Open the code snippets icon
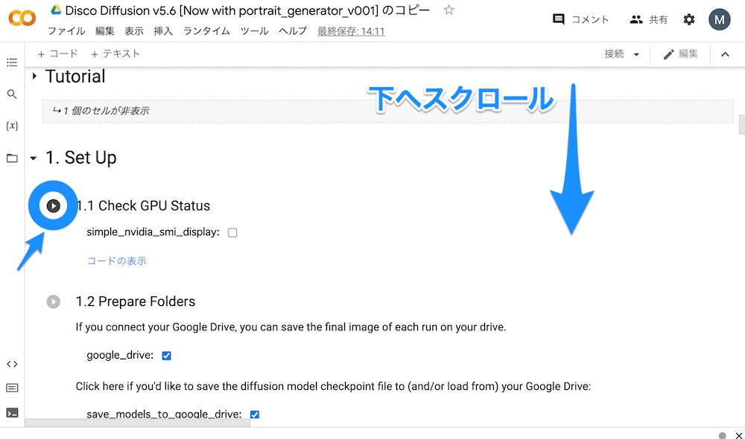This screenshot has height=439, width=745. point(12,364)
